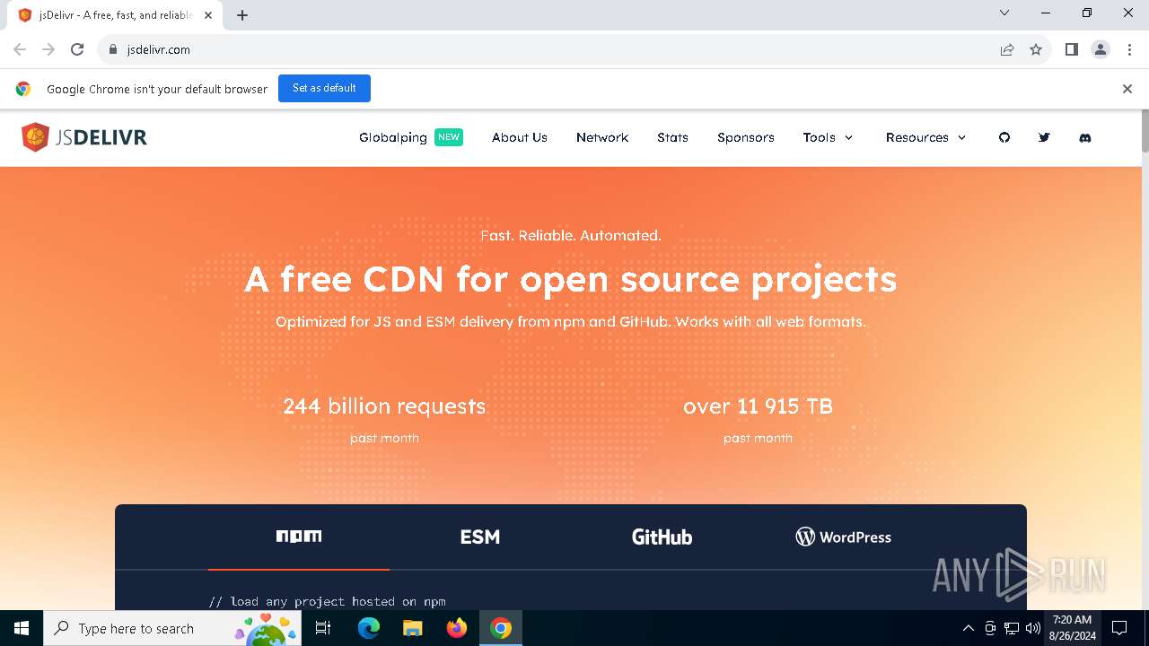This screenshot has height=646, width=1149.
Task: Dismiss the default browser notification bar
Action: tap(1127, 89)
